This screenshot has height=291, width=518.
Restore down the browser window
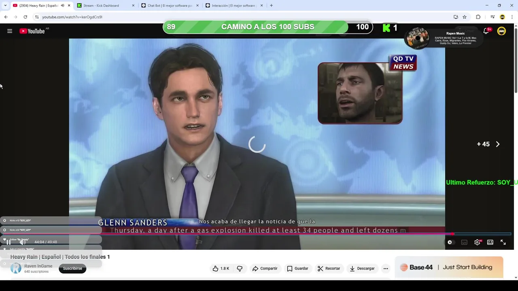coord(499,6)
